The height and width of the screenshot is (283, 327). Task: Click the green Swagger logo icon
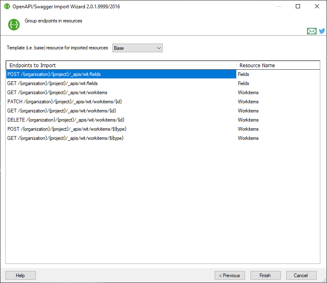(14, 24)
